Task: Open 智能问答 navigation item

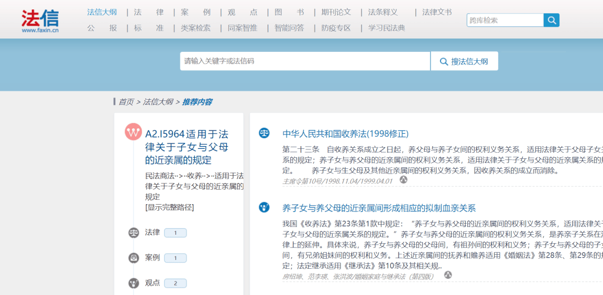Action: click(x=290, y=28)
